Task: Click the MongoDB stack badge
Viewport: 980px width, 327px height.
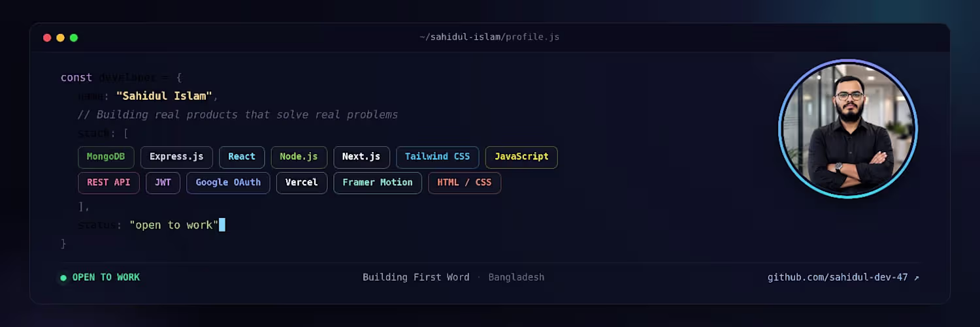Action: click(x=106, y=157)
